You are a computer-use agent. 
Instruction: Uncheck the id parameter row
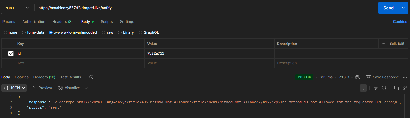click(x=11, y=53)
